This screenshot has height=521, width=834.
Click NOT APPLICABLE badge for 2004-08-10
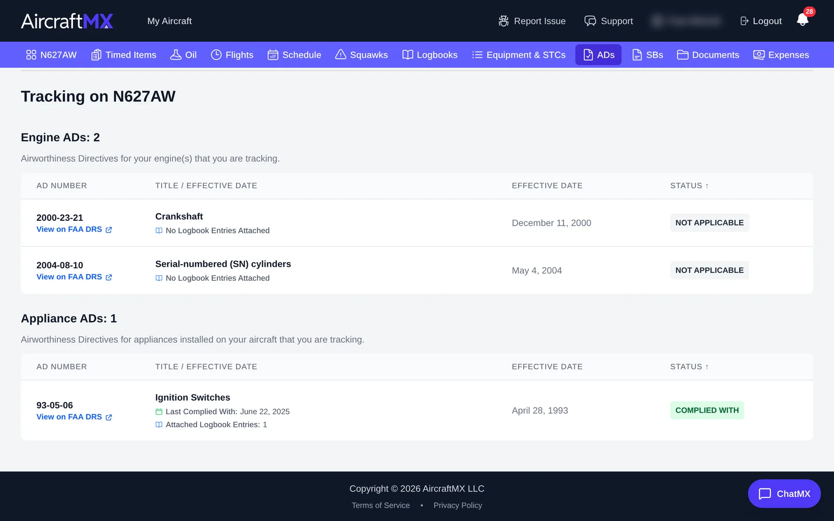[709, 270]
